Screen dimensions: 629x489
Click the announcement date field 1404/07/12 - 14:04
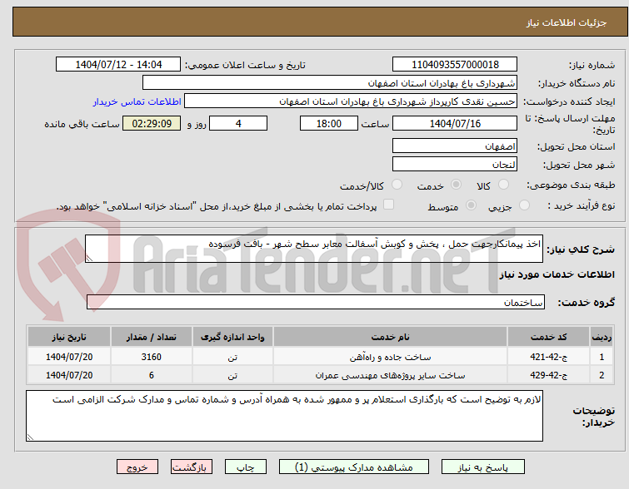tap(118, 65)
